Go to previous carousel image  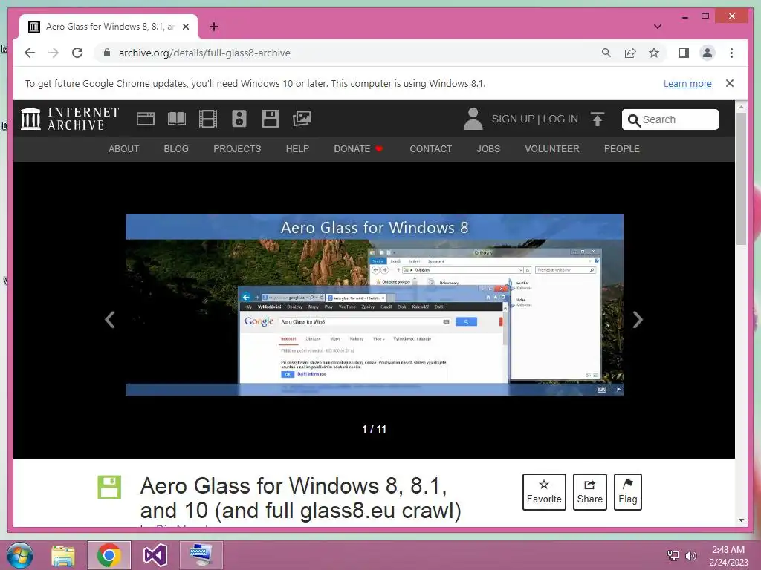(110, 319)
